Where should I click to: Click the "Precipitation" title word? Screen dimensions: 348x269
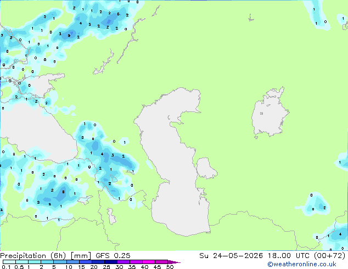point(23,256)
